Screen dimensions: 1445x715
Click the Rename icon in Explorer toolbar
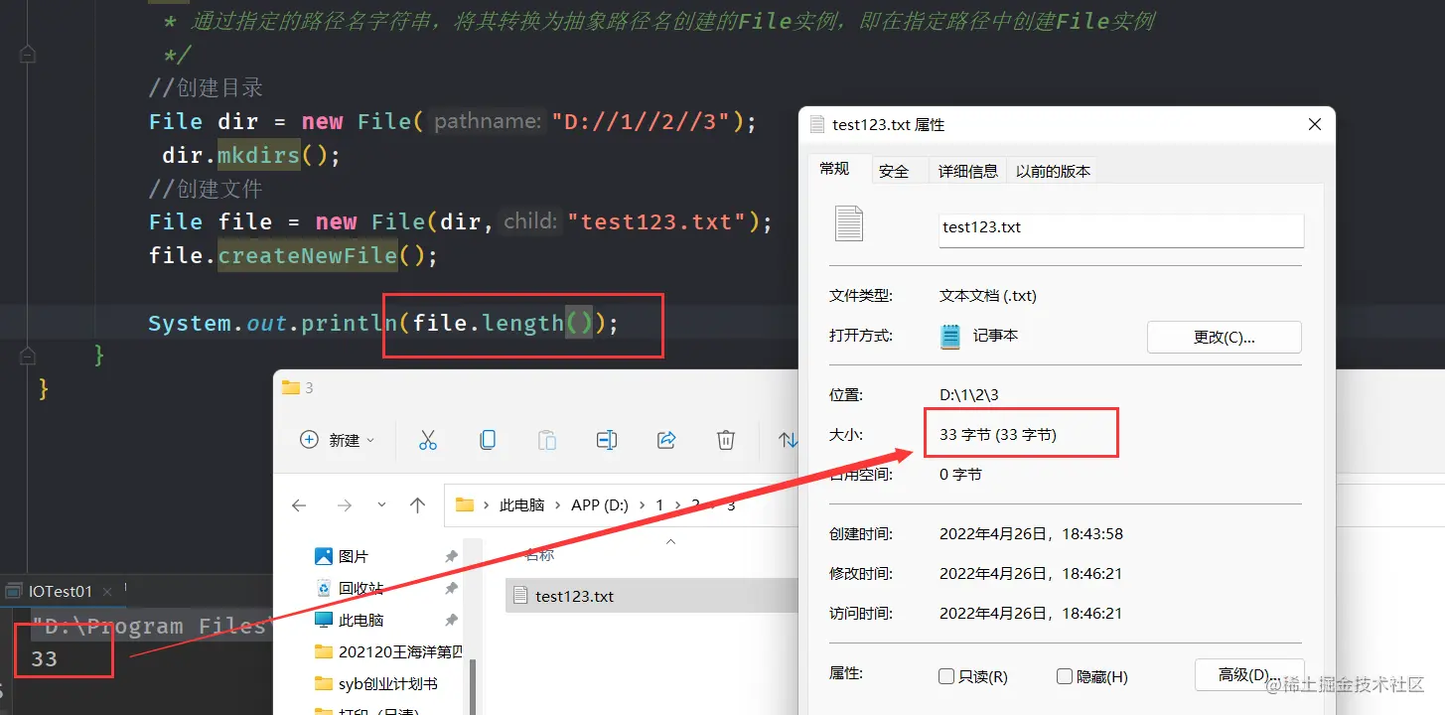pos(607,440)
